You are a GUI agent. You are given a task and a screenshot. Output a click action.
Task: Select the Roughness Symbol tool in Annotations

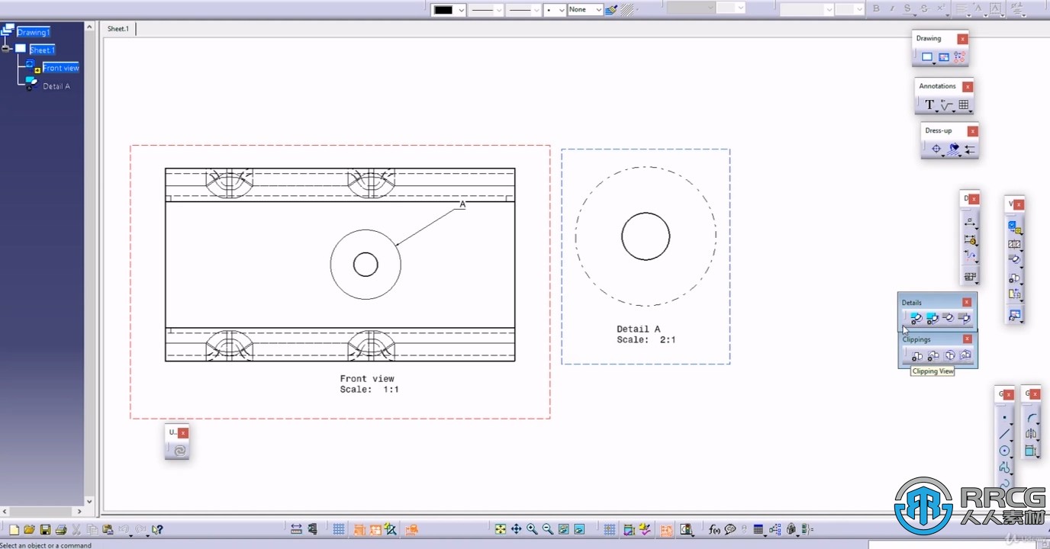pos(947,105)
